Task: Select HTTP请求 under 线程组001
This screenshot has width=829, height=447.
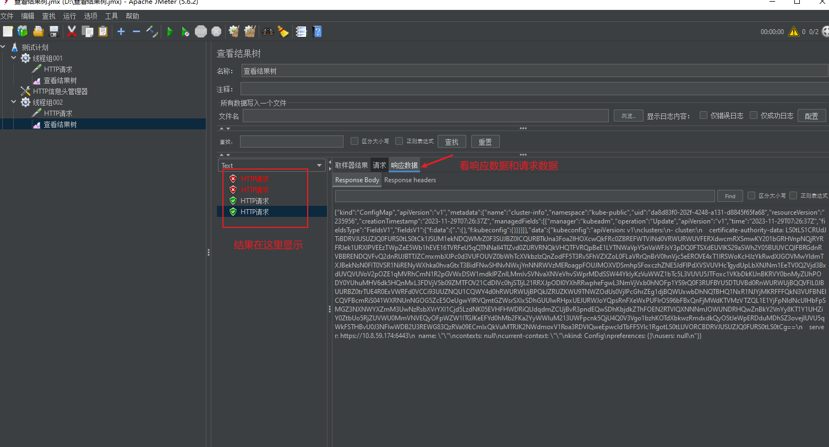Action: click(x=58, y=69)
